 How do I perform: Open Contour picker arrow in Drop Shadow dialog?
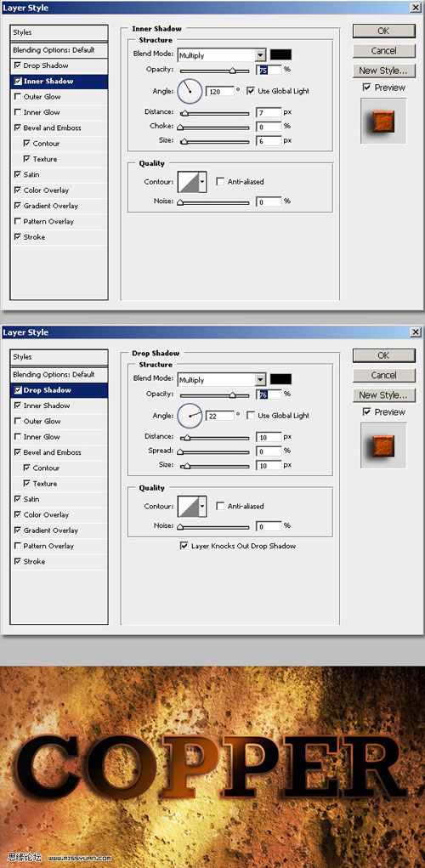point(202,507)
